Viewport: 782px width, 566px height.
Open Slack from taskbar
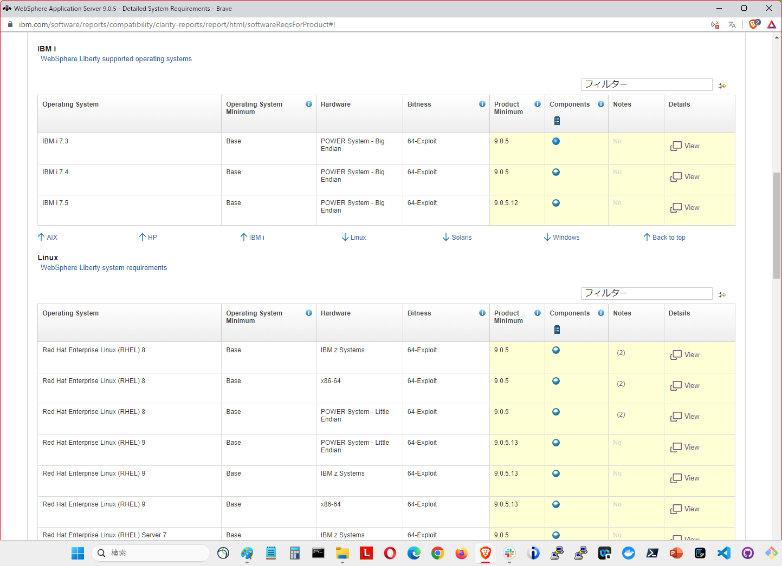tap(509, 553)
